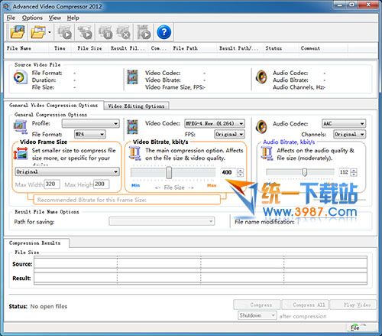
Task: Click the audio bitrate slider handle
Action: [304, 172]
